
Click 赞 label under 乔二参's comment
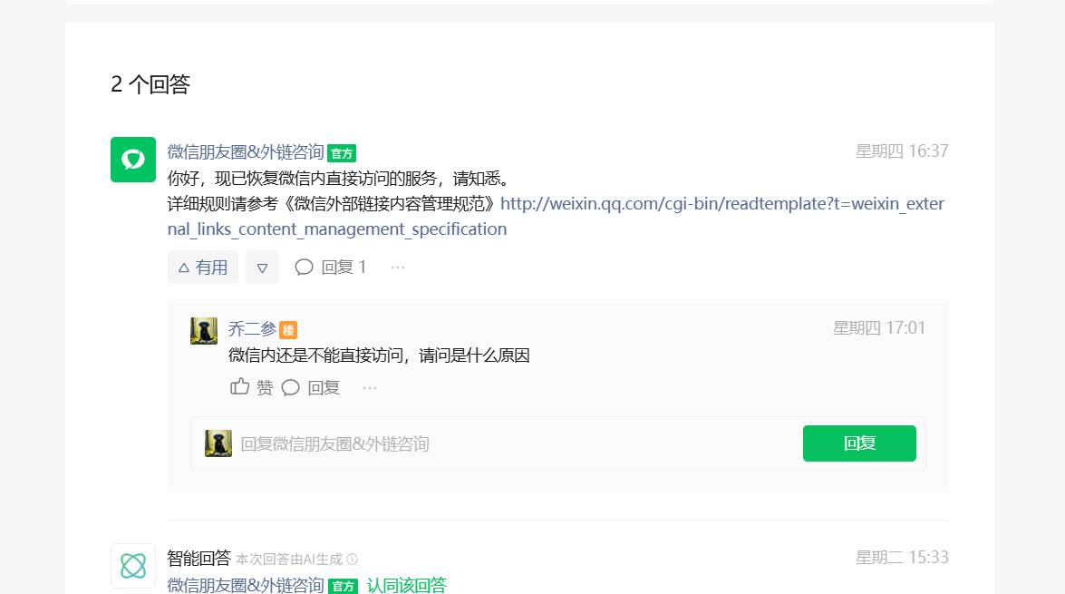point(265,387)
